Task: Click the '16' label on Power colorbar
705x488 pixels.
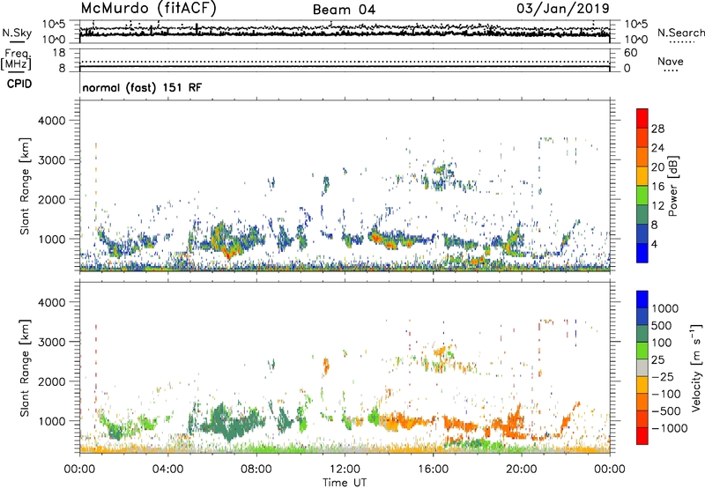Action: (657, 187)
